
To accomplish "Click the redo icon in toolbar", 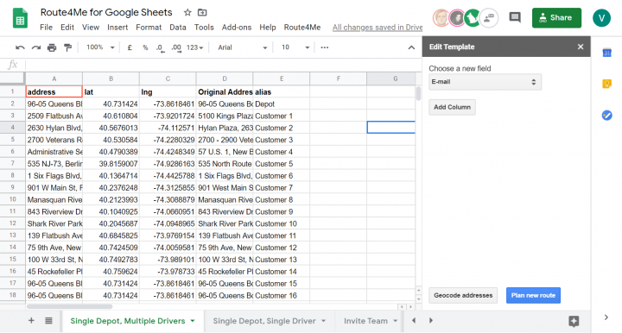I will tap(36, 47).
